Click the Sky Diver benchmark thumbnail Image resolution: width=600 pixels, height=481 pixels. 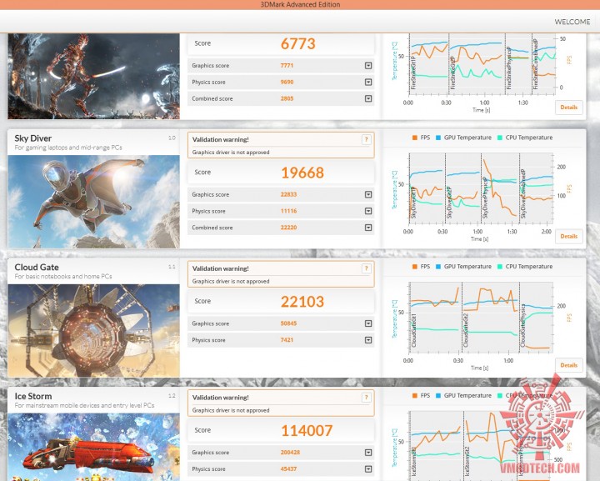click(x=93, y=202)
